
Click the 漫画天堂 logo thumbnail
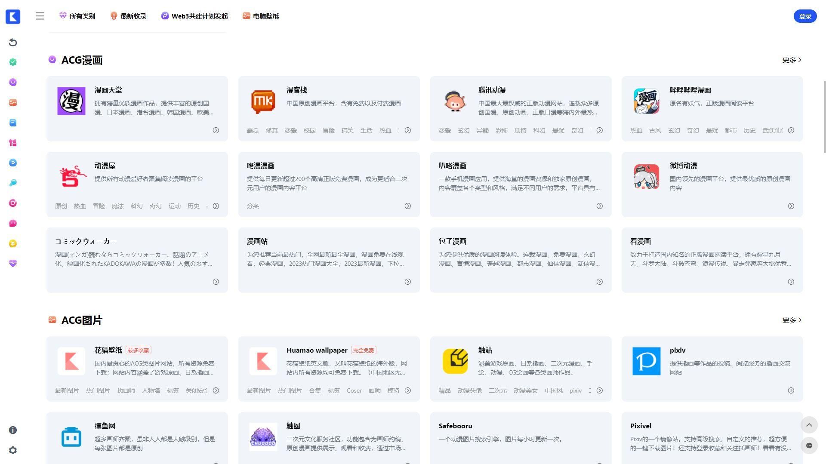click(71, 101)
